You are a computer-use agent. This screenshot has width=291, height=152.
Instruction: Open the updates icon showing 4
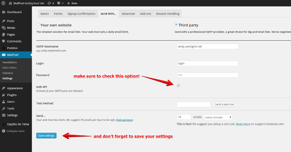click(x=49, y=3)
